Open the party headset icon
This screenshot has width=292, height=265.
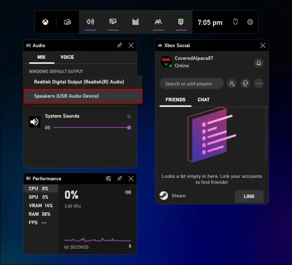click(x=245, y=84)
